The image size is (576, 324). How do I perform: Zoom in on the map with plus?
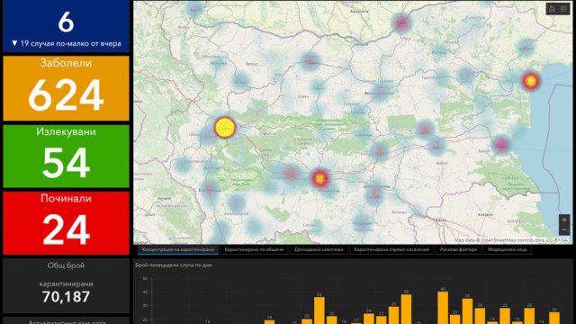click(564, 220)
